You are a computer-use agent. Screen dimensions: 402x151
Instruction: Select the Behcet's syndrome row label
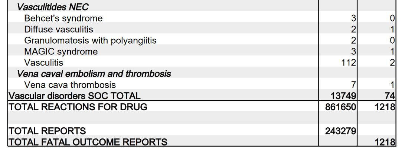(x=63, y=18)
